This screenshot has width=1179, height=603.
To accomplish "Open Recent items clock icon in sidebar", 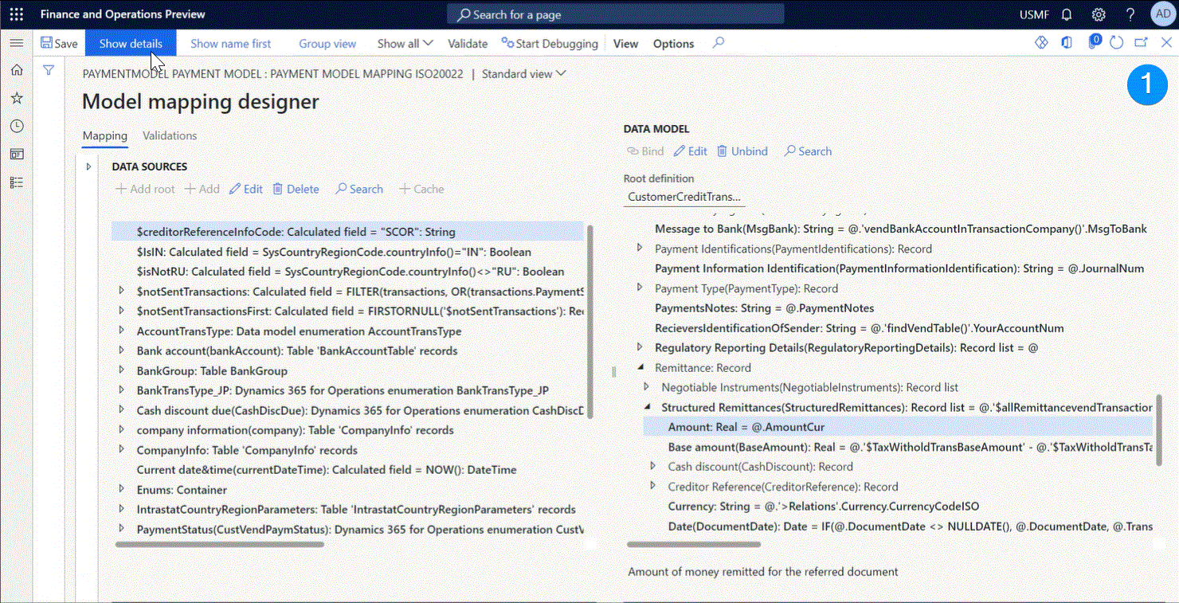I will (x=16, y=125).
